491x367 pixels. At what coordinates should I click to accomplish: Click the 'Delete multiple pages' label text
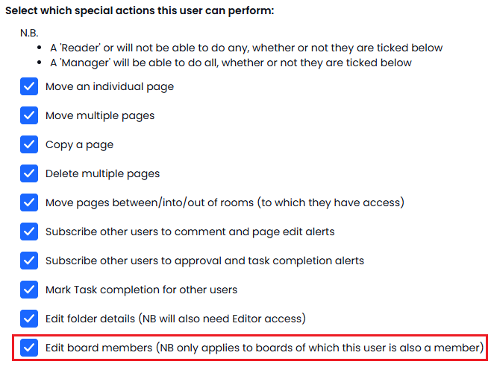pyautogui.click(x=103, y=173)
